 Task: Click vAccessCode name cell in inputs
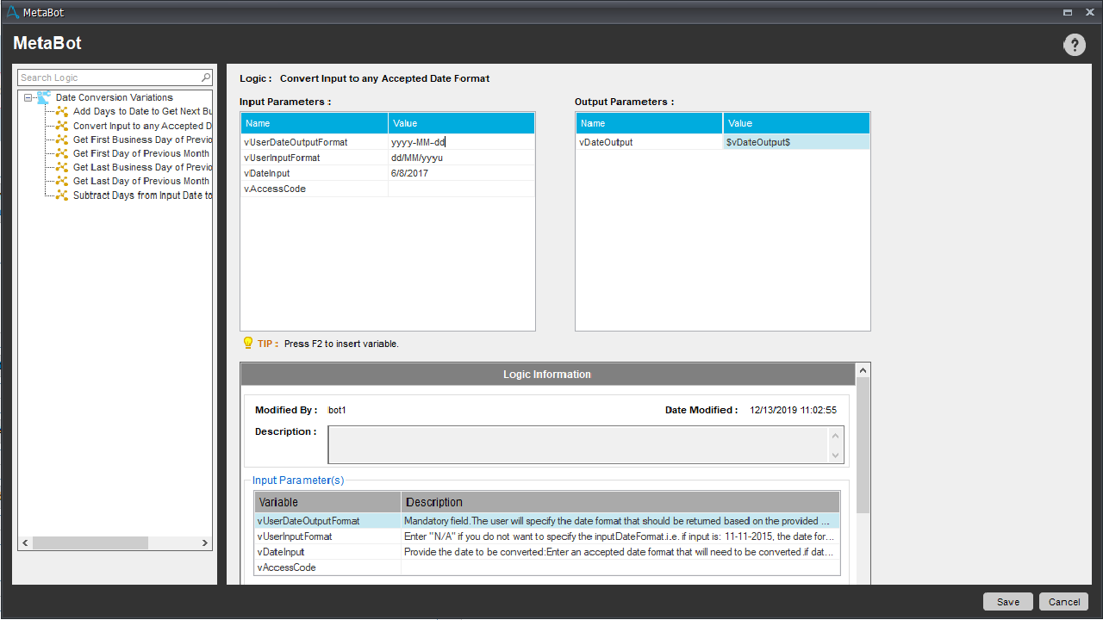[x=315, y=189]
